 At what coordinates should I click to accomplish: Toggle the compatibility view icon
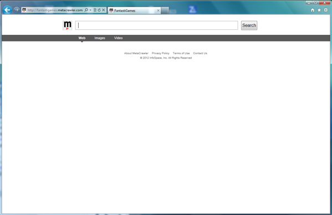pyautogui.click(x=95, y=10)
